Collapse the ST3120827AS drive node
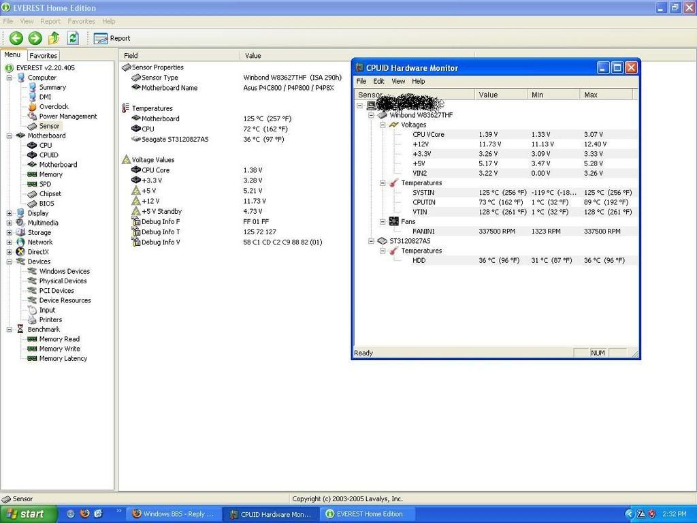697x523 pixels. click(371, 241)
